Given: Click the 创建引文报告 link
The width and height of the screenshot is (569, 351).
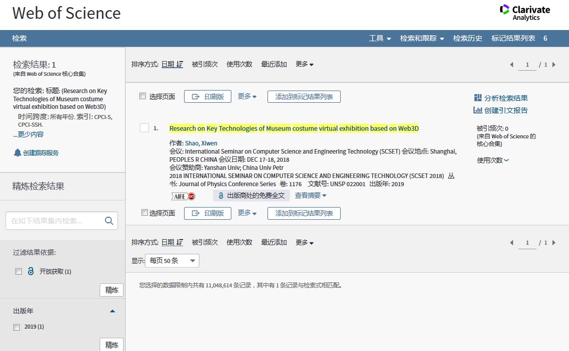Looking at the screenshot, I should pos(506,110).
